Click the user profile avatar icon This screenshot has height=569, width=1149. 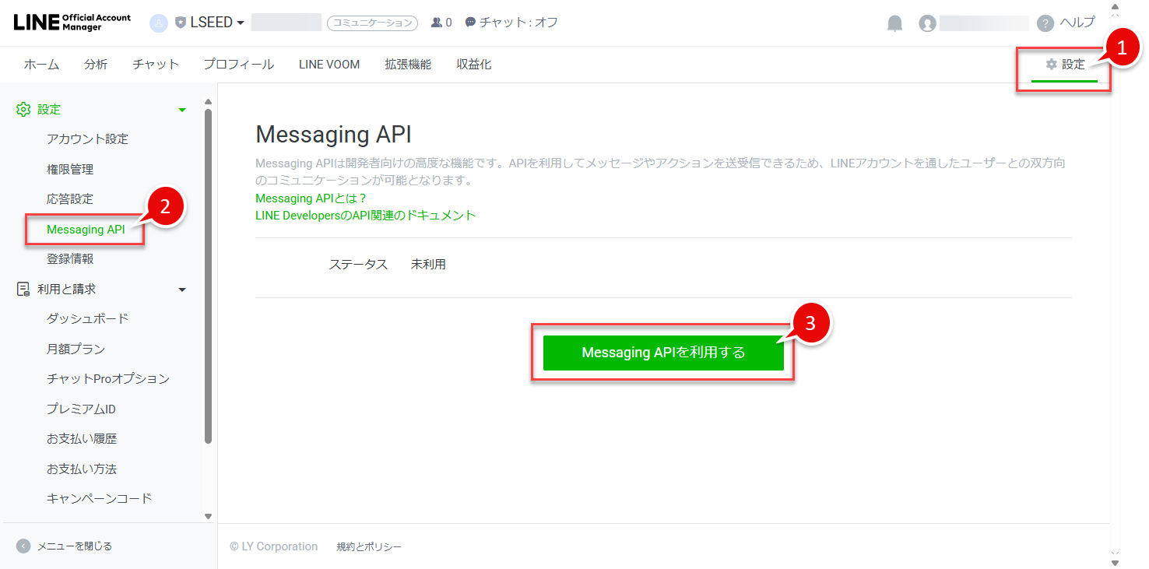coord(927,23)
